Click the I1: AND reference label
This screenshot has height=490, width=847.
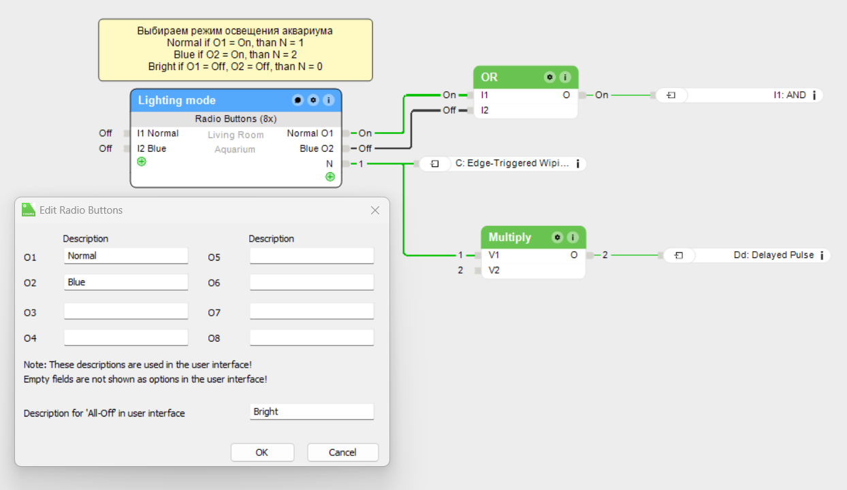pyautogui.click(x=790, y=95)
